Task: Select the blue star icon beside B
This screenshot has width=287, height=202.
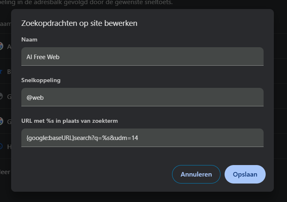Action: pyautogui.click(x=1, y=71)
